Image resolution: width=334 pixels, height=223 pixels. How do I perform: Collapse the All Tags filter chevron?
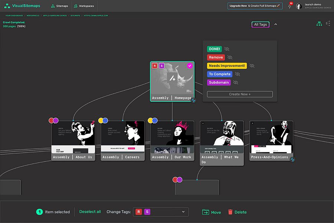click(275, 24)
